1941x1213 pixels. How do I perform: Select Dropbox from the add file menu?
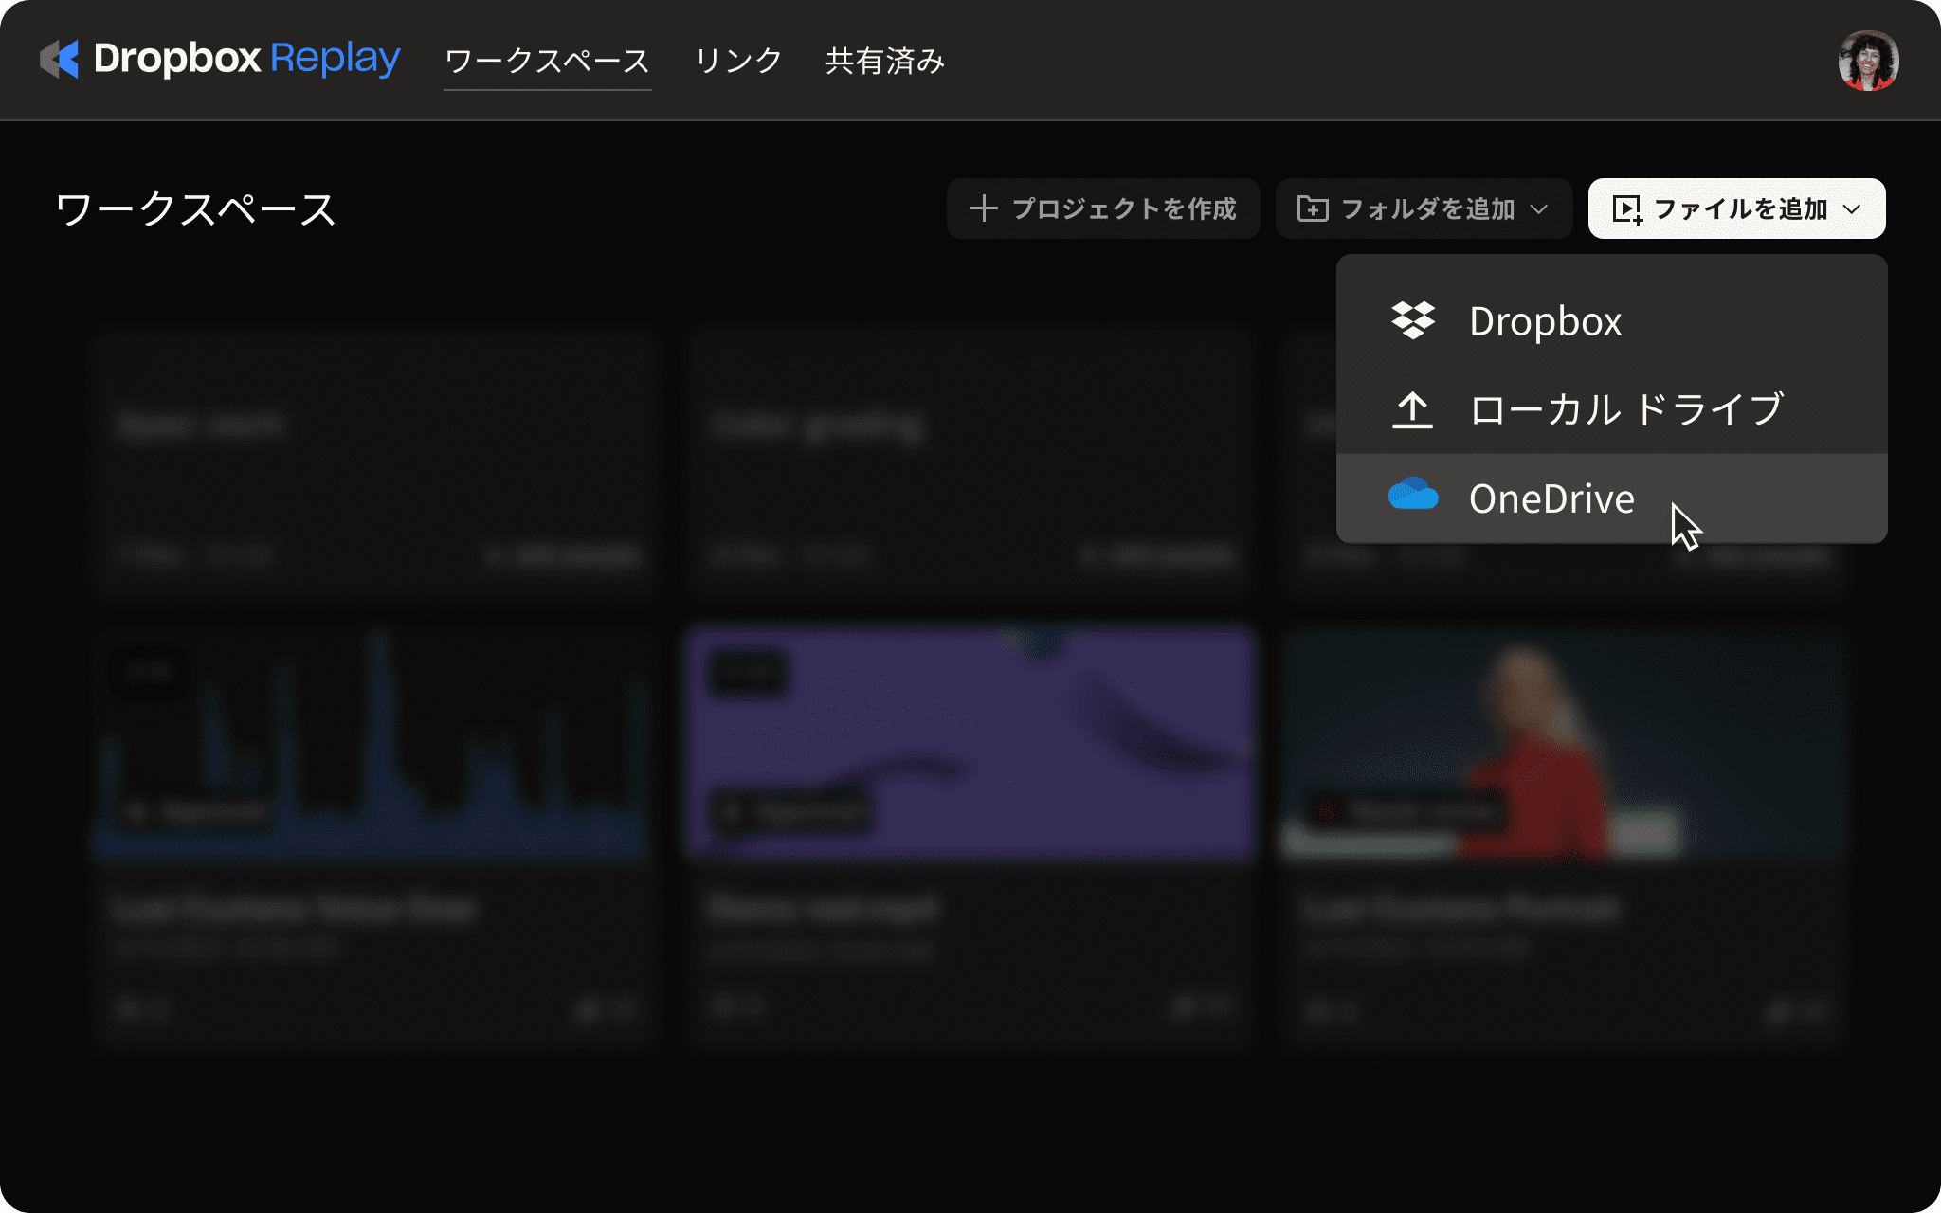pos(1611,321)
